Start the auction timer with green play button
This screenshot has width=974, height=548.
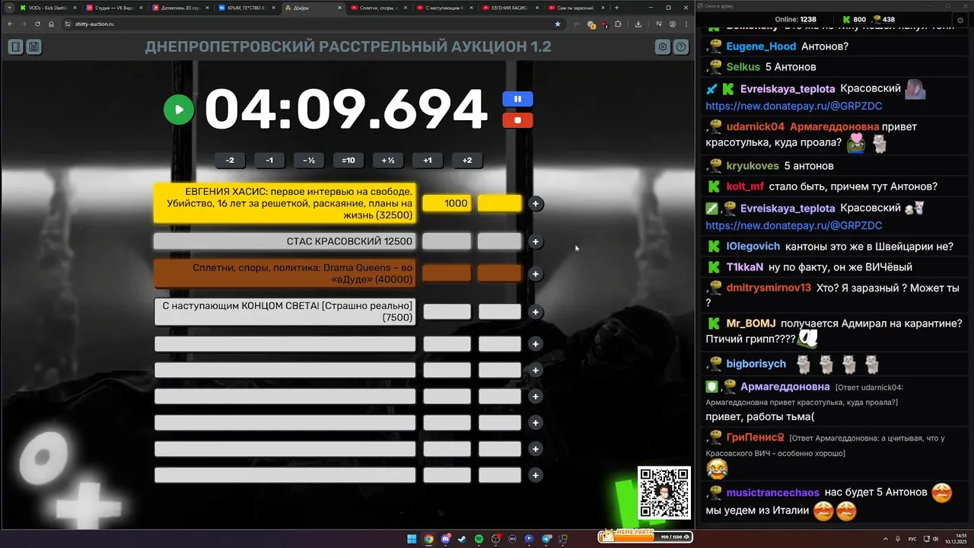[179, 110]
